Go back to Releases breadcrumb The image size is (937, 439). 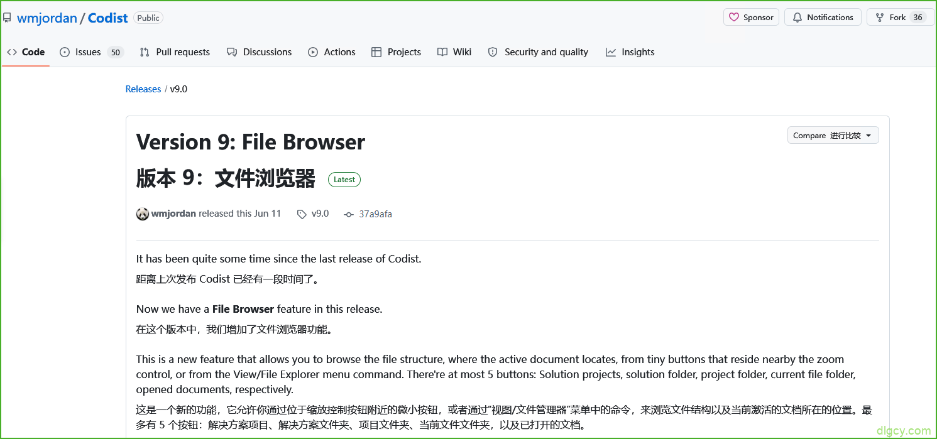pos(143,89)
